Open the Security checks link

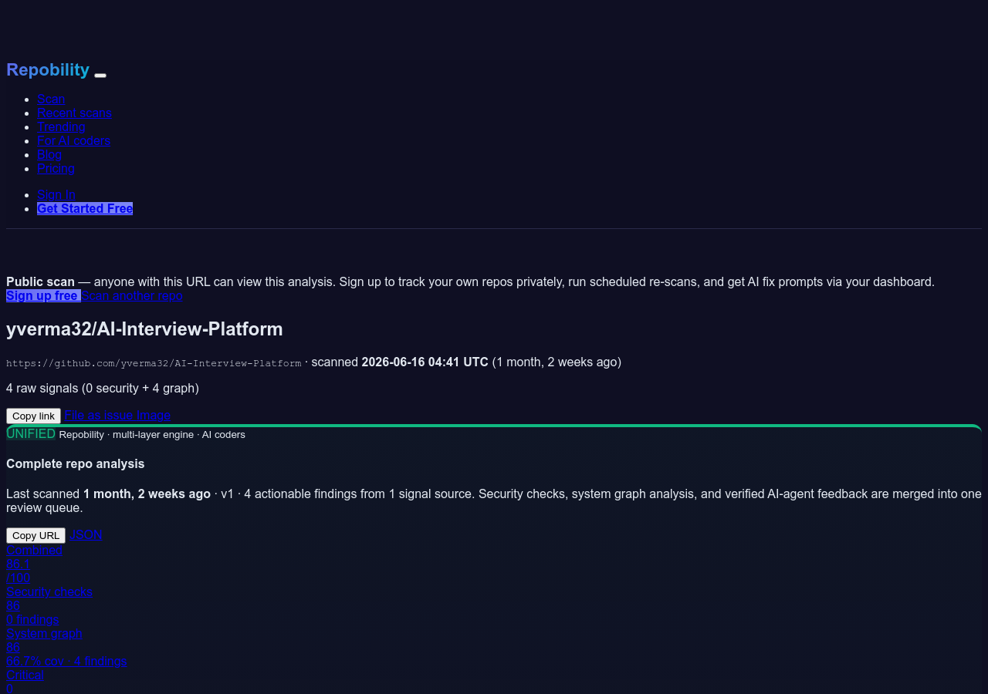point(49,591)
